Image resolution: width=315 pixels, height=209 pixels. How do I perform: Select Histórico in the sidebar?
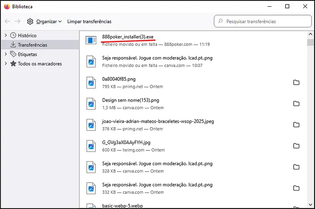(x=27, y=36)
